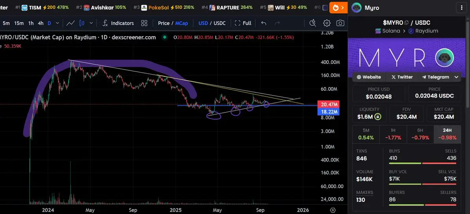The width and height of the screenshot is (470, 214).
Task: Open the quick search chart icon
Action: pyautogui.click(x=313, y=23)
